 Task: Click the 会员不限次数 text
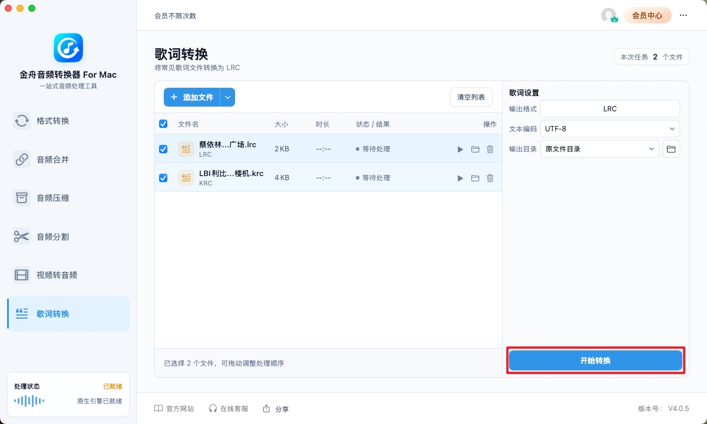tap(175, 16)
